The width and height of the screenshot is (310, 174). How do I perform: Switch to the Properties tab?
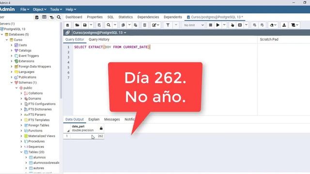(95, 17)
